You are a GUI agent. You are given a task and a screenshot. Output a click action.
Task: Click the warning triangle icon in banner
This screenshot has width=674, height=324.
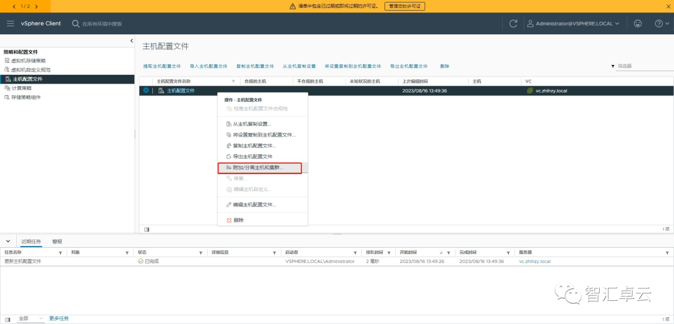pos(293,6)
